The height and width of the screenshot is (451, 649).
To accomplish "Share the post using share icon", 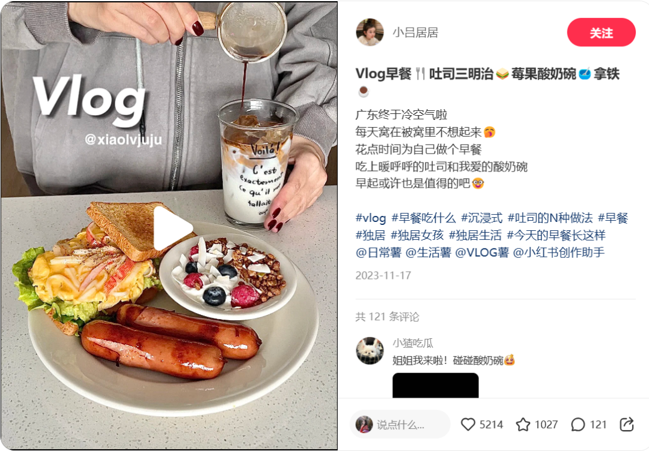I will (627, 424).
